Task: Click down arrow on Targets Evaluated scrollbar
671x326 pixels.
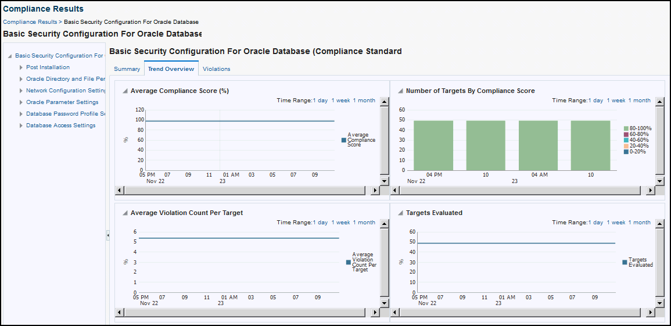Action: [x=659, y=303]
